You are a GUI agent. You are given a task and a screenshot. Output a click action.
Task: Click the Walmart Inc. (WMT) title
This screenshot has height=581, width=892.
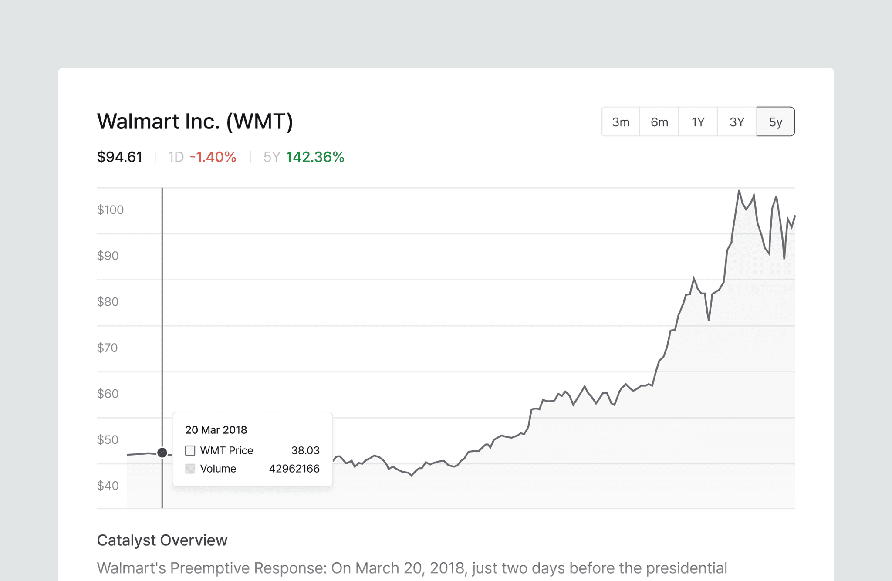pyautogui.click(x=195, y=122)
